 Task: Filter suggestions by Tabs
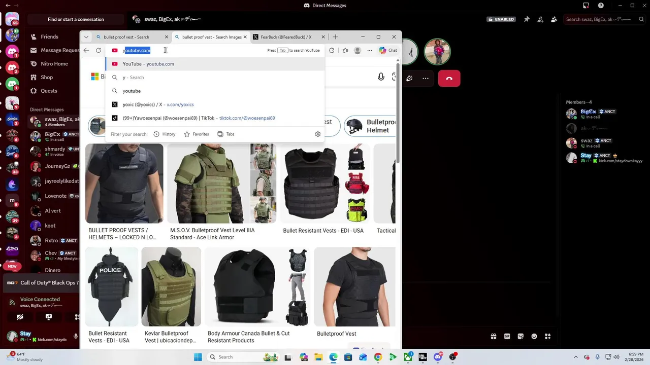pos(226,134)
